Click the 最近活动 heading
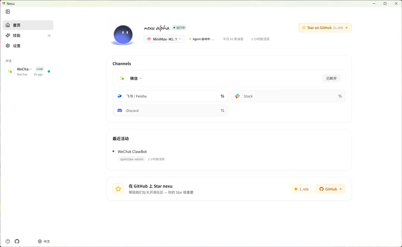 [x=121, y=139]
